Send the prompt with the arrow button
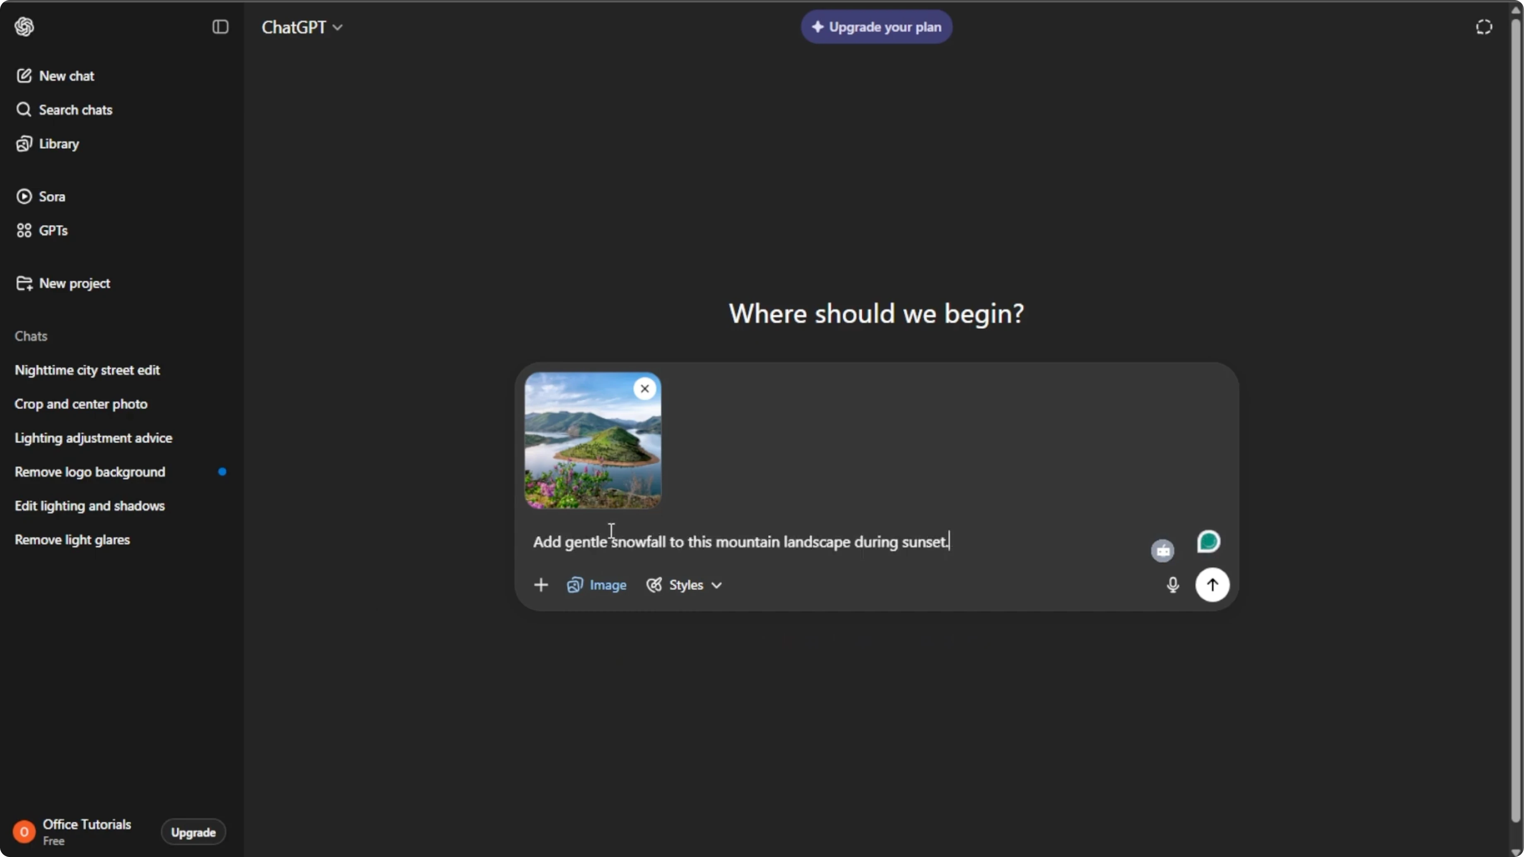 (x=1212, y=585)
